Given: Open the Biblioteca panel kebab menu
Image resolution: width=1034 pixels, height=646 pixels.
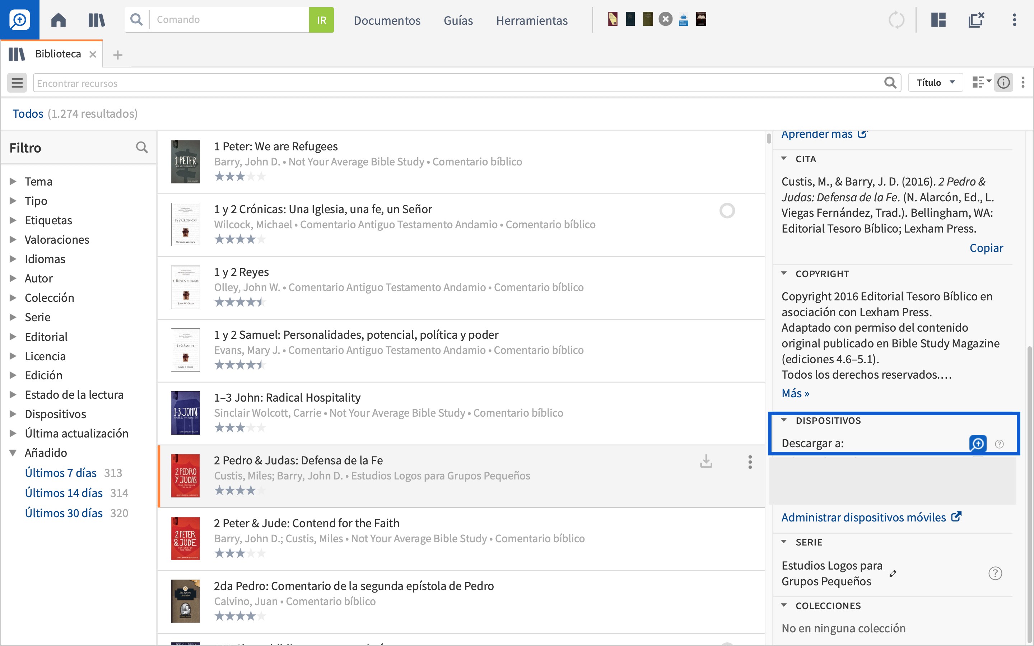Looking at the screenshot, I should pyautogui.click(x=1023, y=83).
